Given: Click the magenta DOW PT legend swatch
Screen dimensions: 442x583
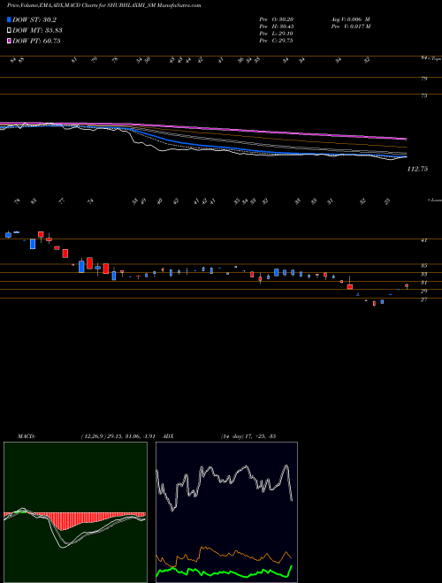Looking at the screenshot, I should [x=9, y=41].
